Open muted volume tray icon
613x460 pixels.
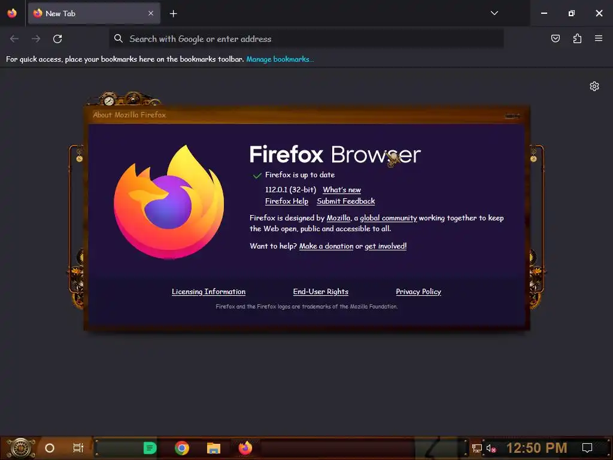point(491,448)
